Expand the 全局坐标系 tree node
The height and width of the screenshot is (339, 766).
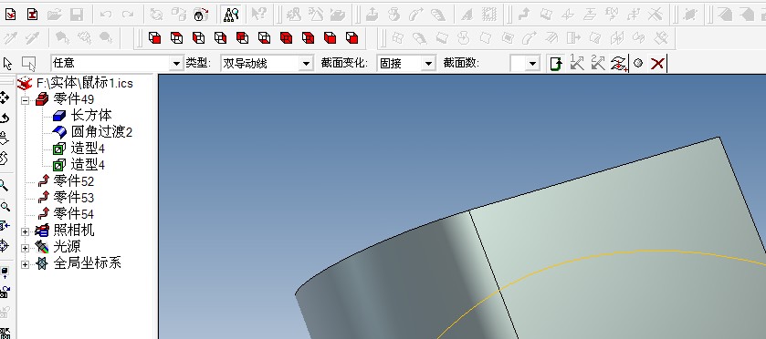click(25, 265)
